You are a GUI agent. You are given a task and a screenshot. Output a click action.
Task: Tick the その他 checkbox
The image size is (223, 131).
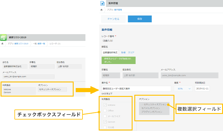(x=105, y=127)
